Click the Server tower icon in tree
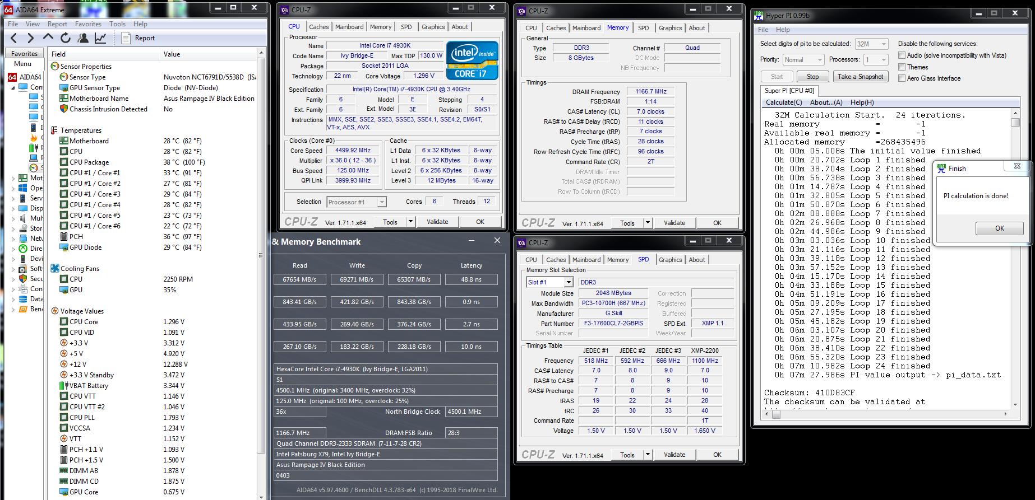1035x500 pixels. tap(23, 198)
